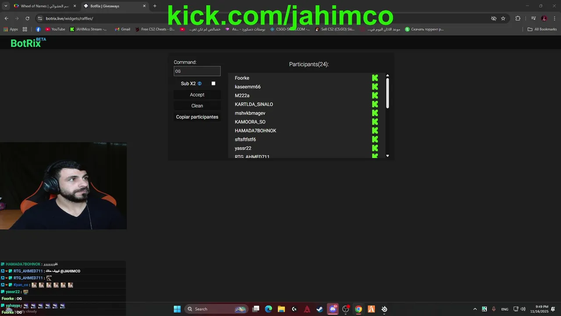Screen dimensions: 561x316
Task: Open the Apps bookmark shortcut
Action: [11, 29]
